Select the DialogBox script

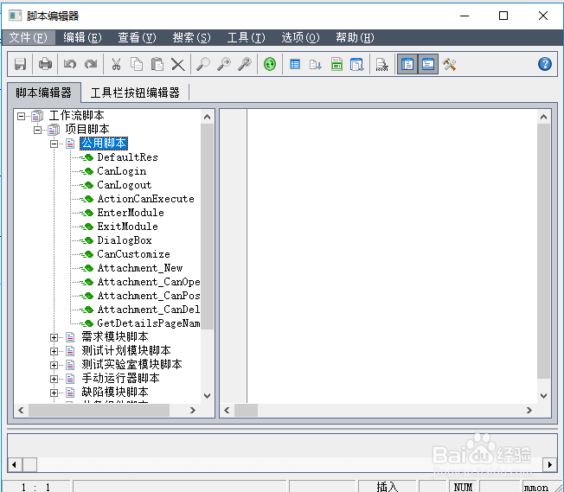pos(125,240)
